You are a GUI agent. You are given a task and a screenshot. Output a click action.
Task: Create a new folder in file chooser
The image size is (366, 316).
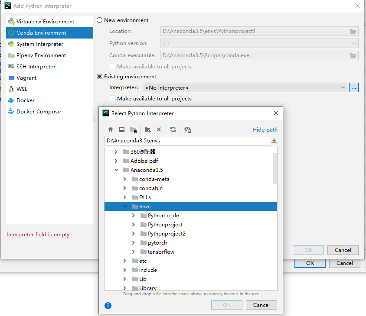tap(148, 129)
